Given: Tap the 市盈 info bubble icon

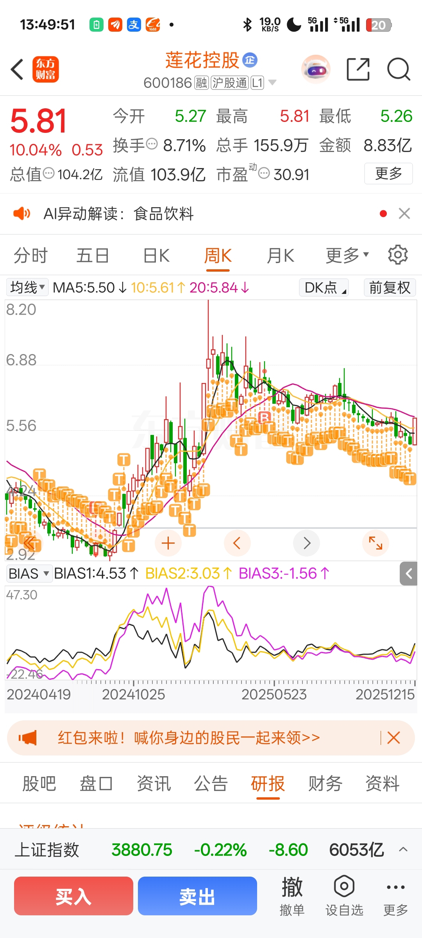Looking at the screenshot, I should [264, 173].
